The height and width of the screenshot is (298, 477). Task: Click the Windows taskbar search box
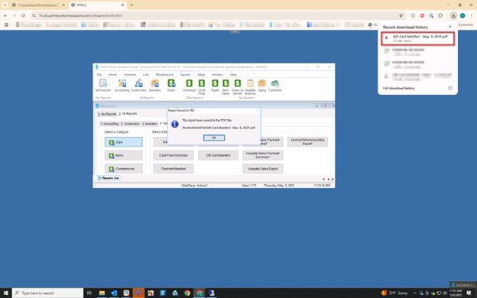(47, 293)
